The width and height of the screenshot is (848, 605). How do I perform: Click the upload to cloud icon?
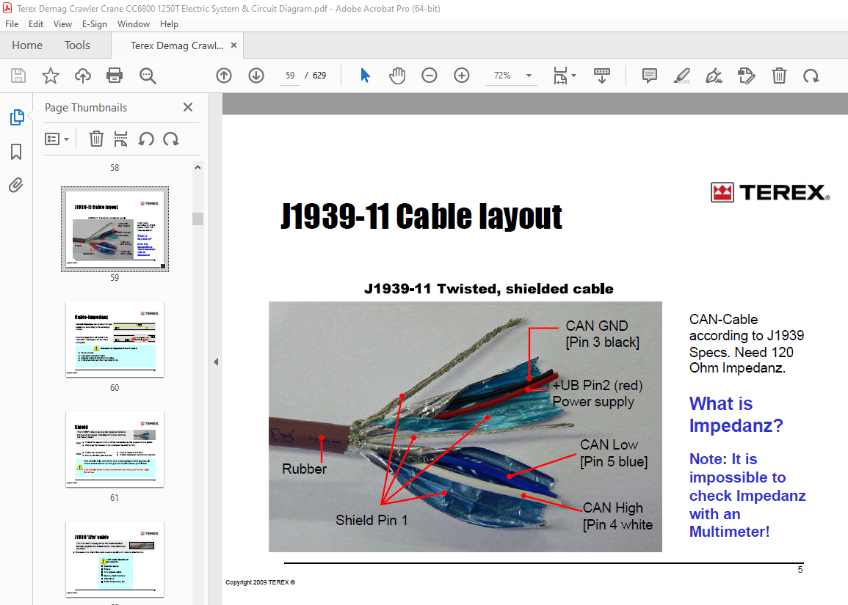coord(83,76)
